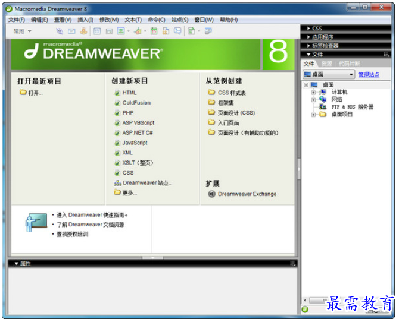Click the Templates toolbar icon
The height and width of the screenshot is (322, 399).
tap(192, 31)
